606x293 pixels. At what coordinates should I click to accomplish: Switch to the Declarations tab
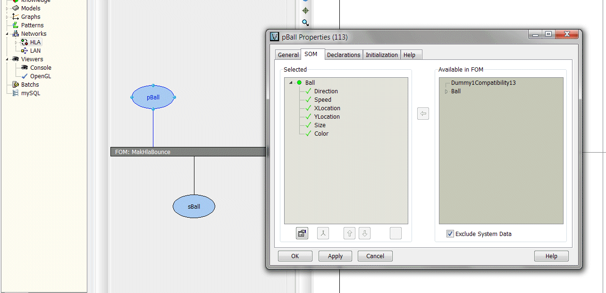(x=344, y=55)
